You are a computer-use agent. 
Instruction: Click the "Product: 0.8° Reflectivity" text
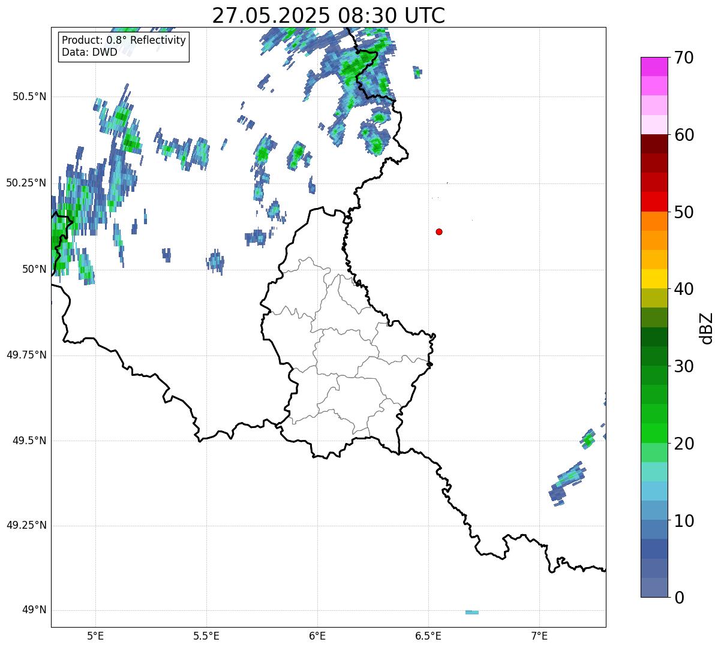tap(124, 40)
